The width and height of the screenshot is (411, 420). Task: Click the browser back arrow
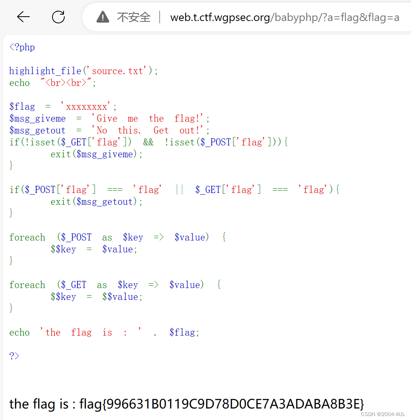[x=23, y=17]
